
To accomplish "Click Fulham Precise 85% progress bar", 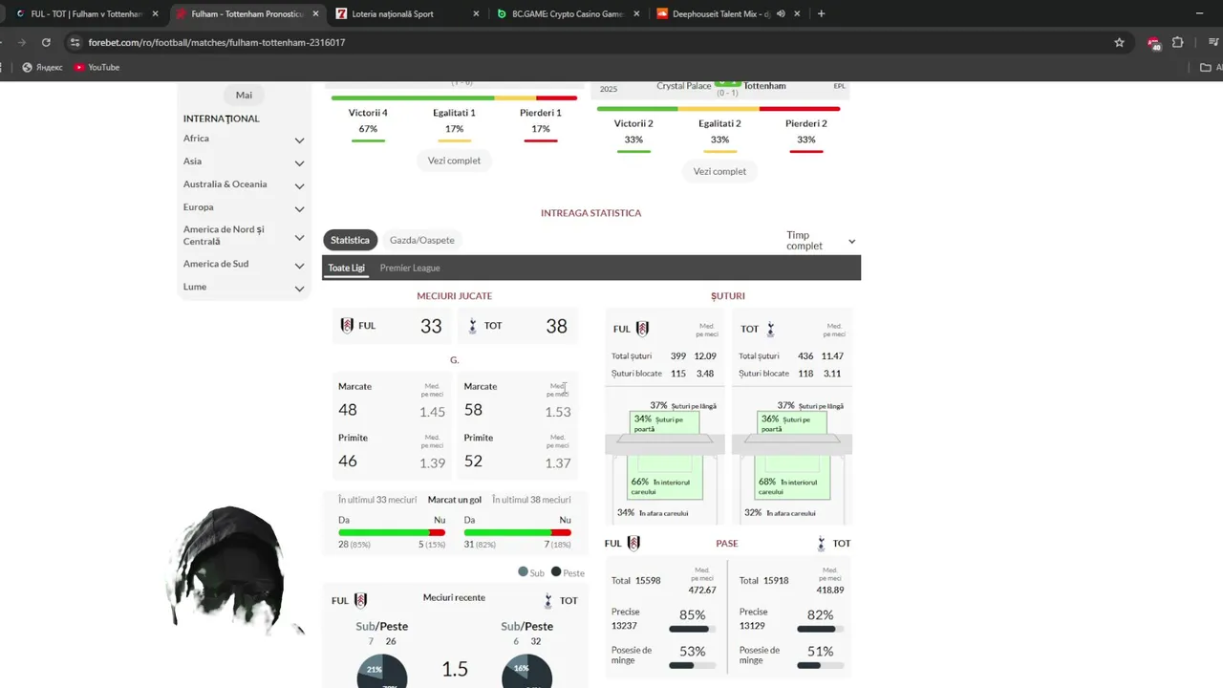I will [693, 629].
